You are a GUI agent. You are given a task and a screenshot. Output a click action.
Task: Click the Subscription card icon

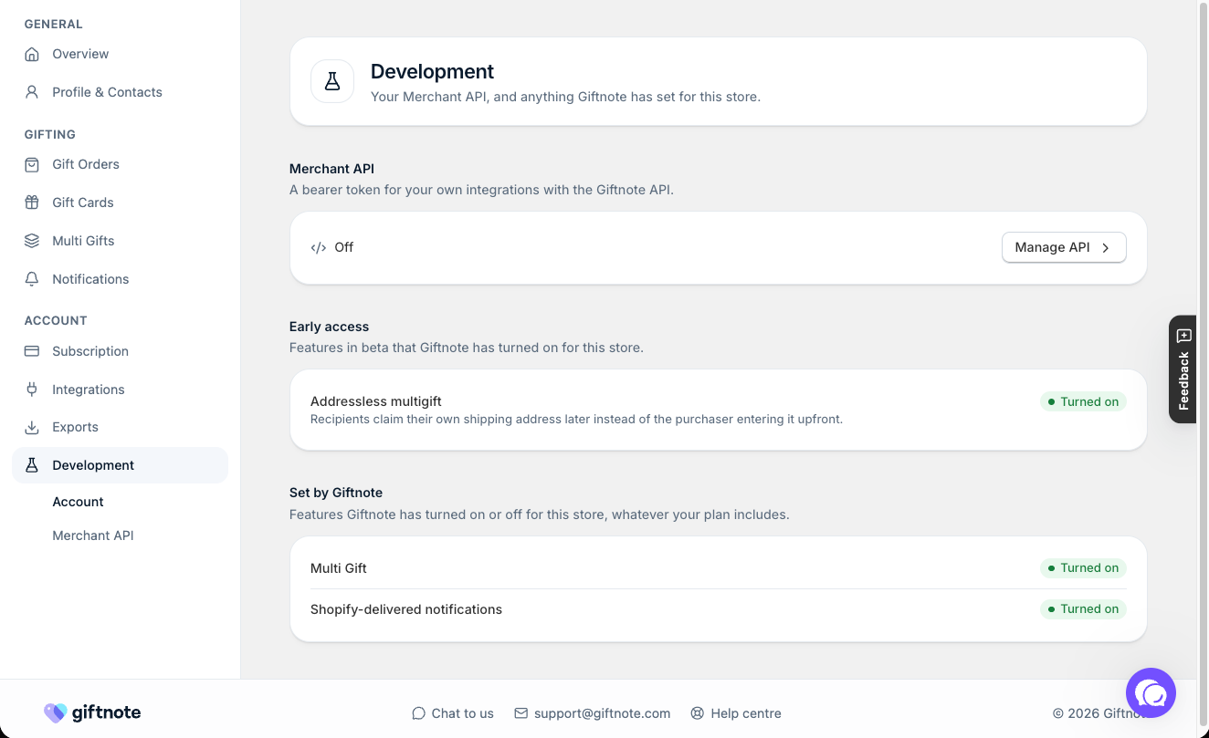(x=32, y=351)
